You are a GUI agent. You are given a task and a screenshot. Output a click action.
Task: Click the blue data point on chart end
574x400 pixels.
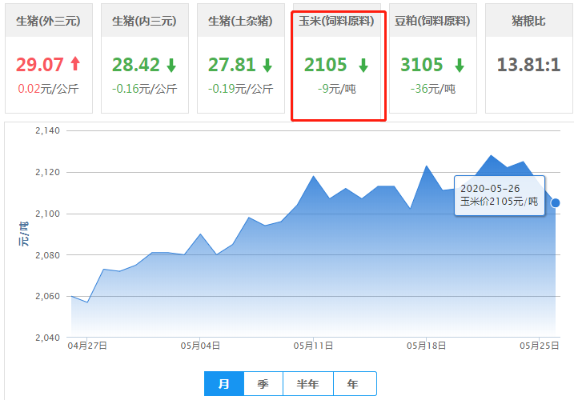click(x=556, y=203)
